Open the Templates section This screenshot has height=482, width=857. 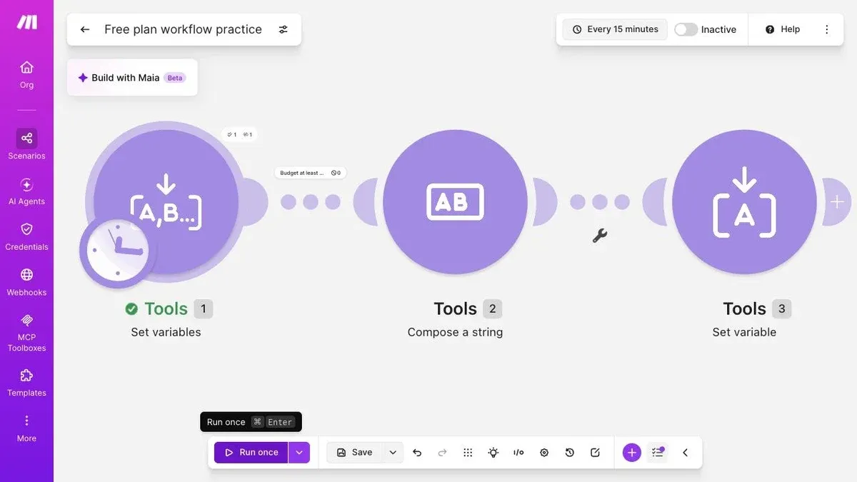(26, 383)
